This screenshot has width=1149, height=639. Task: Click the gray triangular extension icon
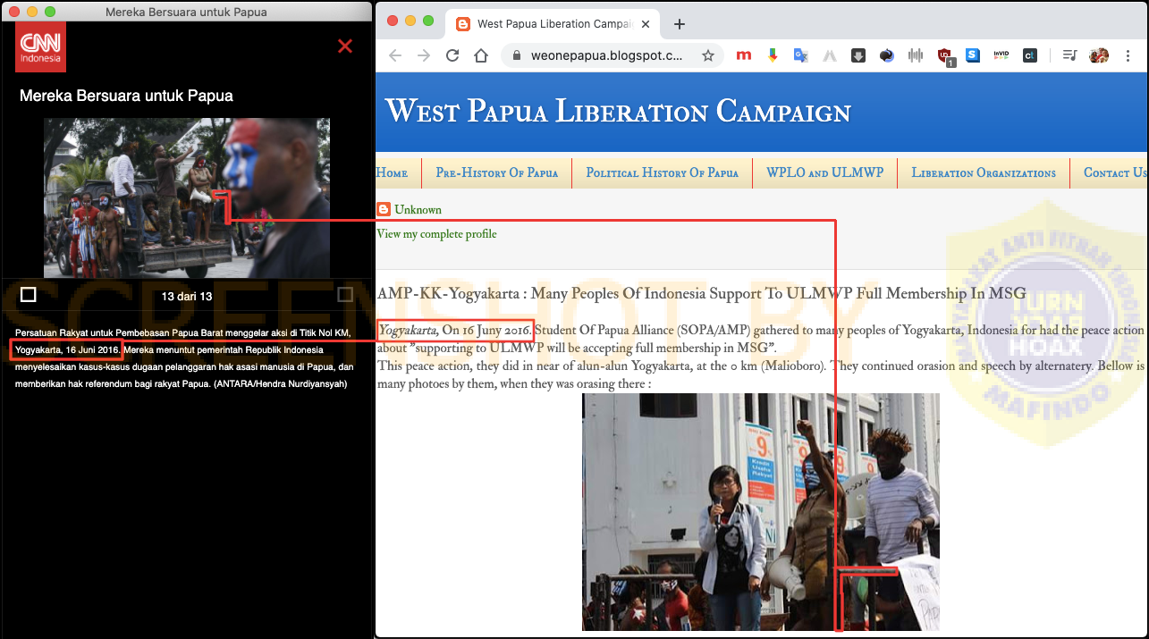point(829,55)
